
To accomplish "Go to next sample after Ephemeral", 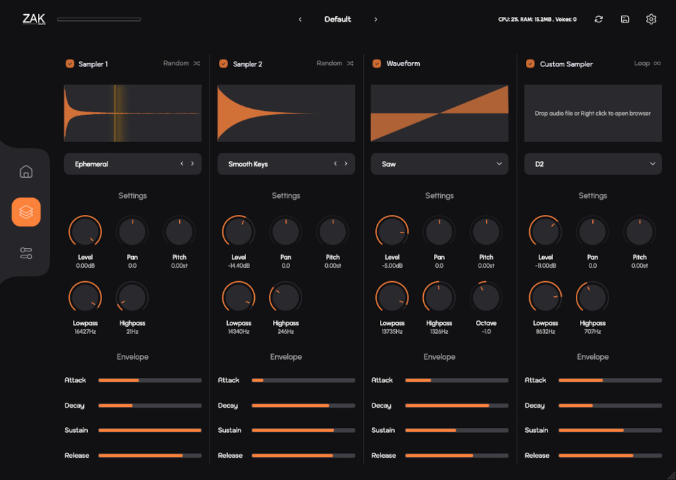I will [x=193, y=164].
